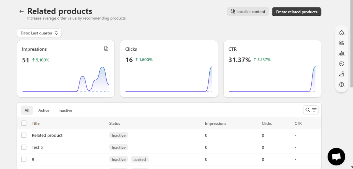The height and width of the screenshot is (169, 353).
Task: Open the Related product row title
Action: tap(47, 135)
